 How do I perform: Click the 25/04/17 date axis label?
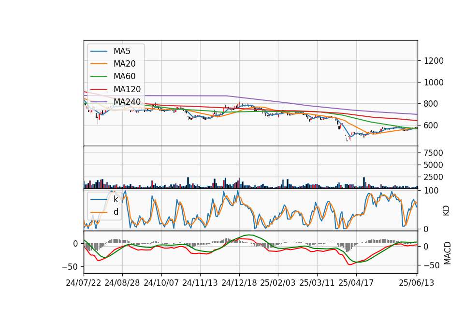356,283
